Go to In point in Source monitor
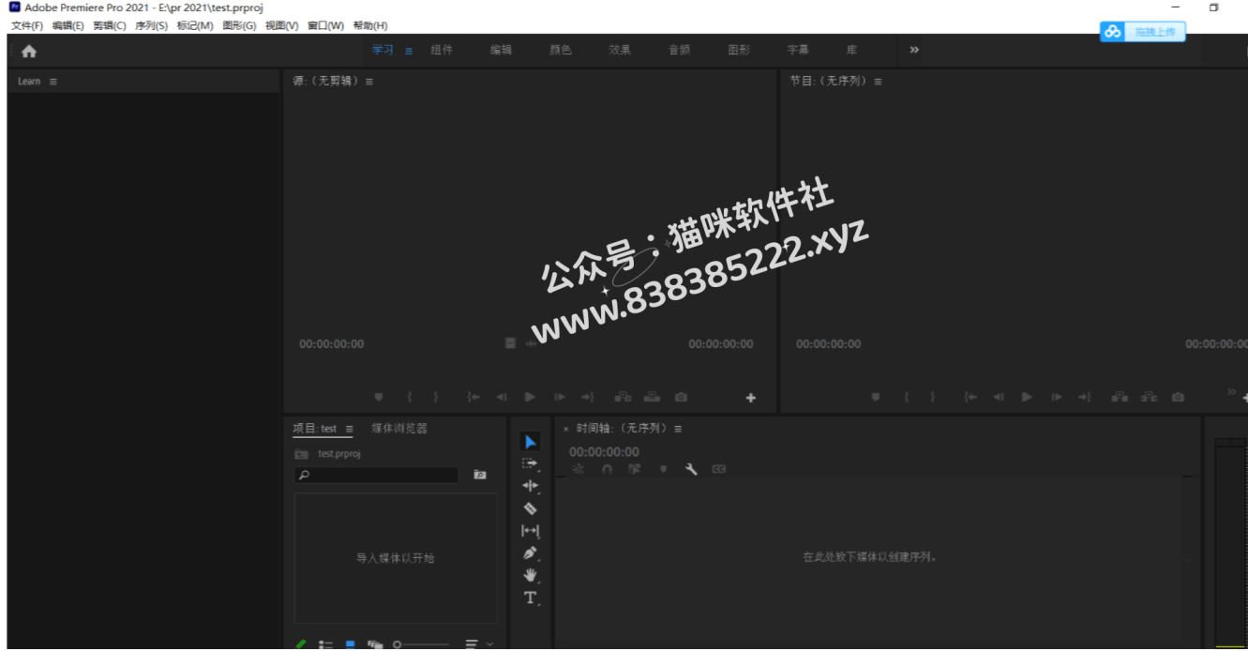Screen dimensions: 1248x651 click(x=474, y=397)
